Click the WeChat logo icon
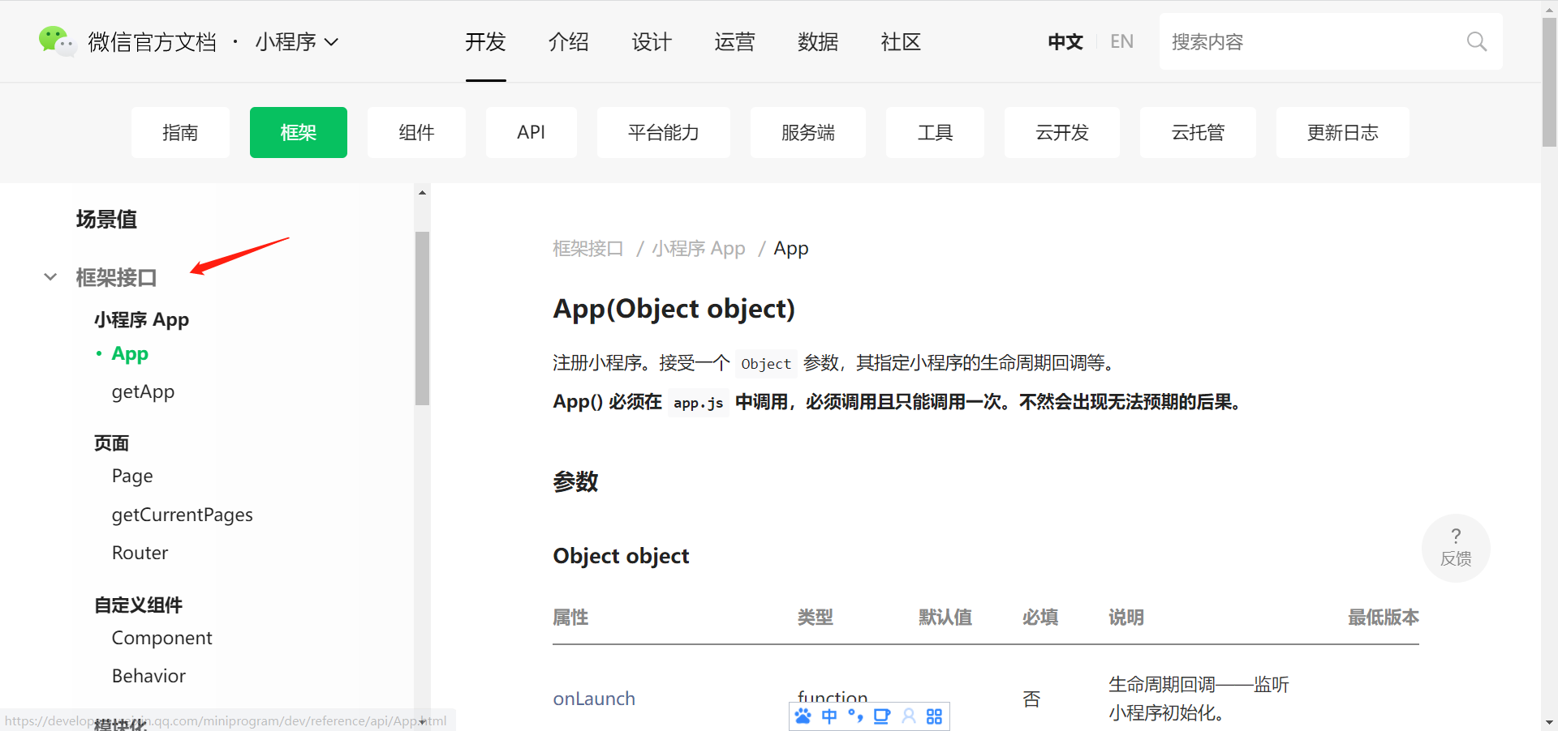The image size is (1558, 731). [55, 41]
